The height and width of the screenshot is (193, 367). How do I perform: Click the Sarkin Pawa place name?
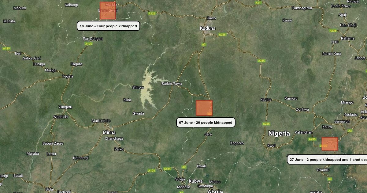pyautogui.click(x=172, y=84)
